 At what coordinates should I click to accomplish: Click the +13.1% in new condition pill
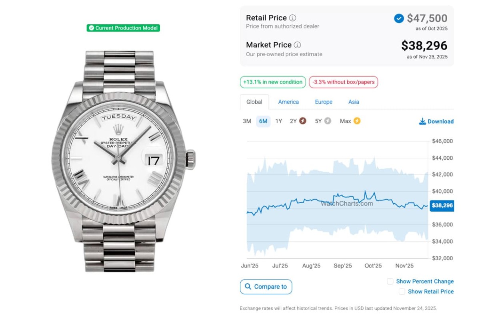tap(273, 82)
